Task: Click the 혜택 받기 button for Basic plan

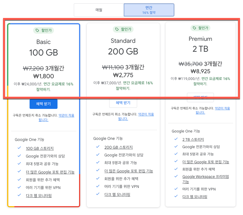Action: tap(44, 104)
